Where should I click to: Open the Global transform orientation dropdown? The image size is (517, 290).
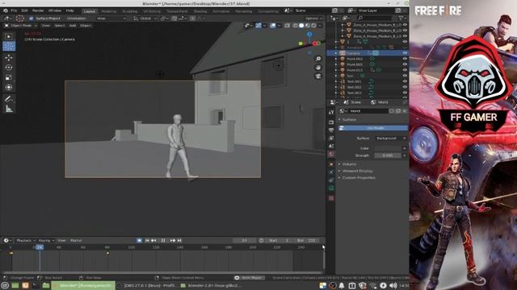coord(145,19)
